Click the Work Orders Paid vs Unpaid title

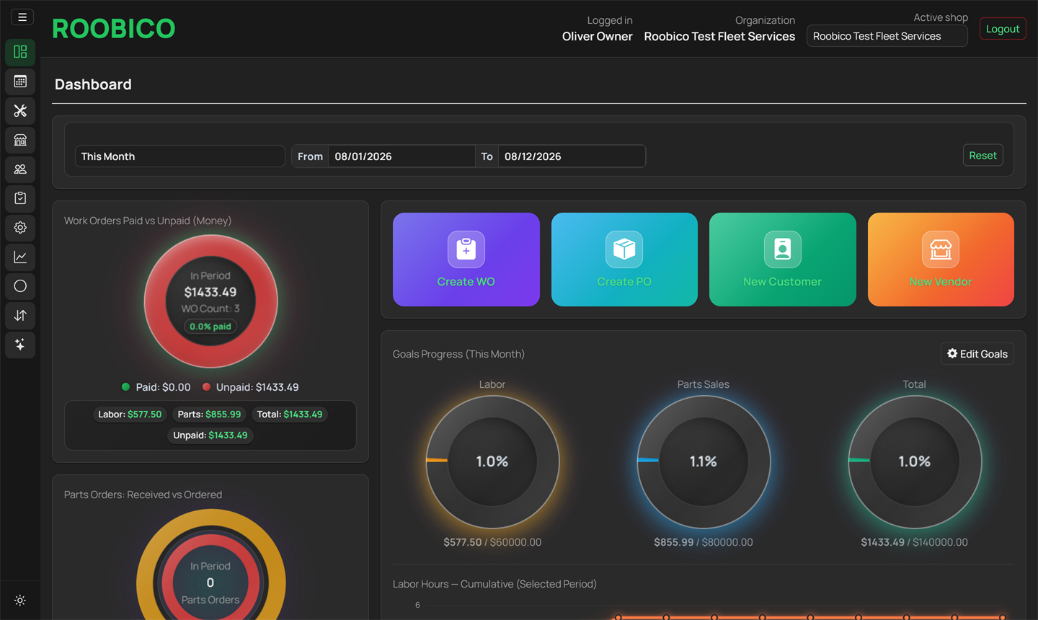[148, 221]
